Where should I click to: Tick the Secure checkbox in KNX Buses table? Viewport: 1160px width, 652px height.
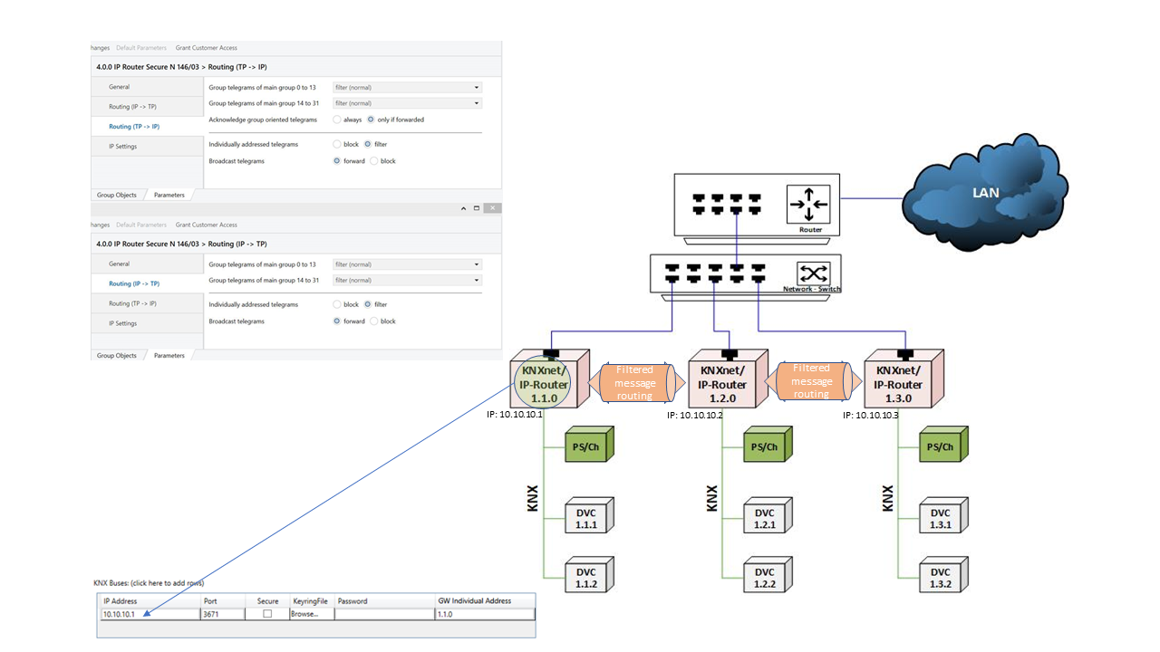coord(266,614)
